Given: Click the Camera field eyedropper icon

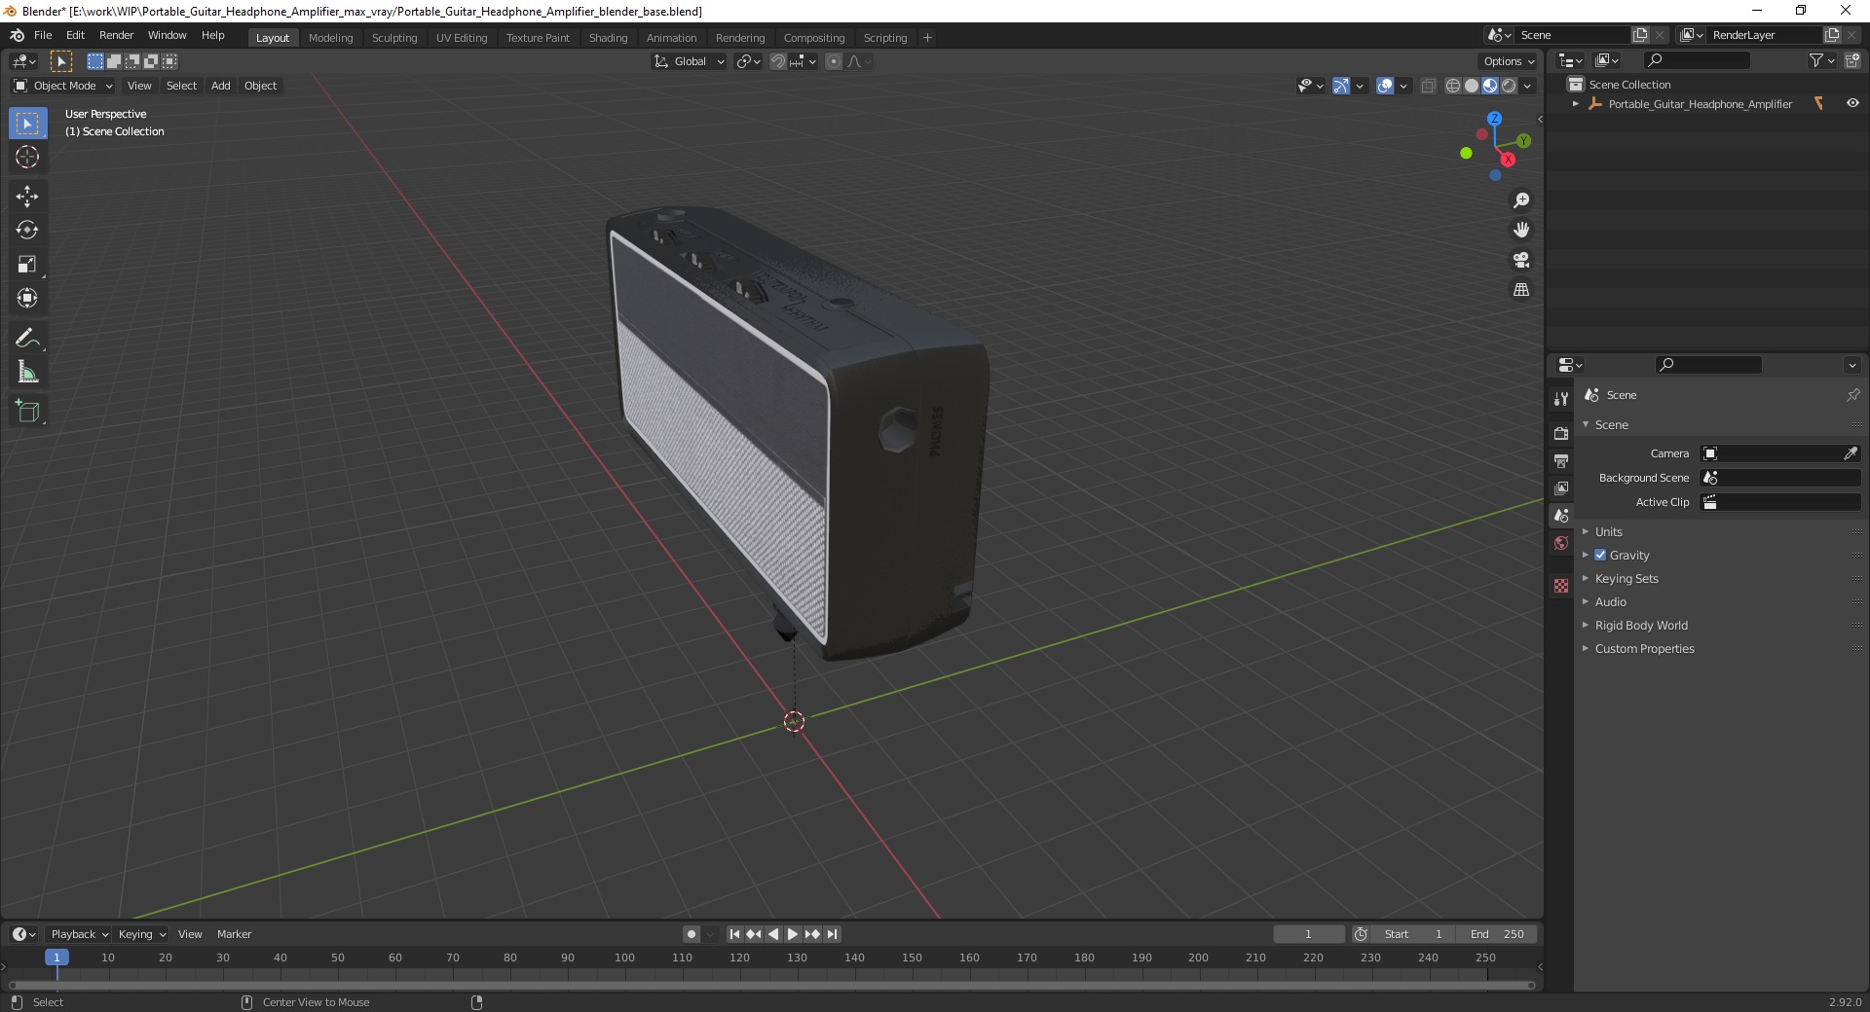Looking at the screenshot, I should tap(1850, 453).
